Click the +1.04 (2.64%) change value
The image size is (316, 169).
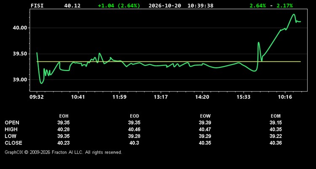(119, 5)
